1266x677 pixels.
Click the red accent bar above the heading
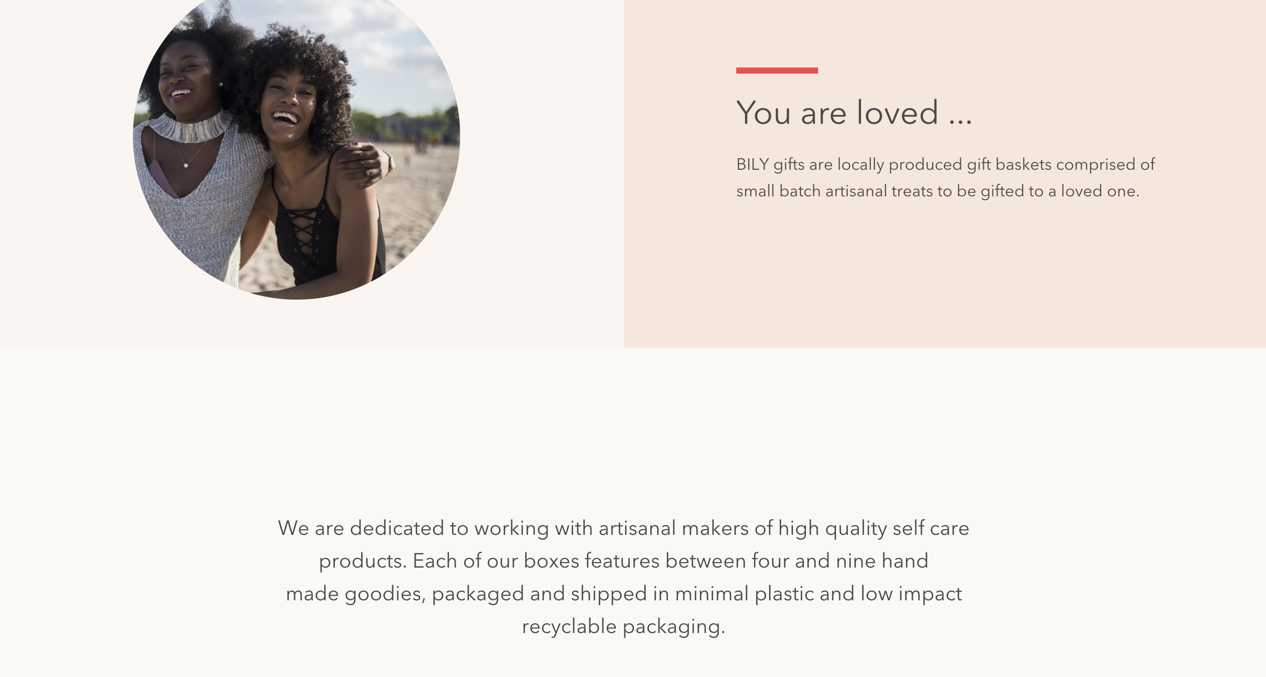[x=777, y=71]
